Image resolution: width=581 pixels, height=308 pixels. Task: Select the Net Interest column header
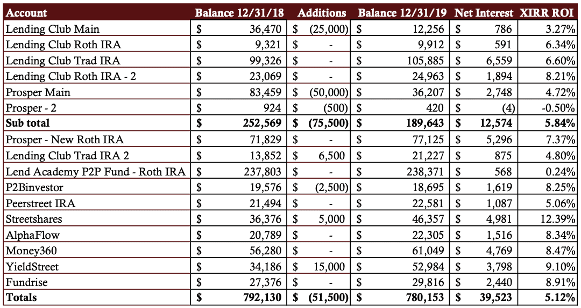pyautogui.click(x=484, y=13)
